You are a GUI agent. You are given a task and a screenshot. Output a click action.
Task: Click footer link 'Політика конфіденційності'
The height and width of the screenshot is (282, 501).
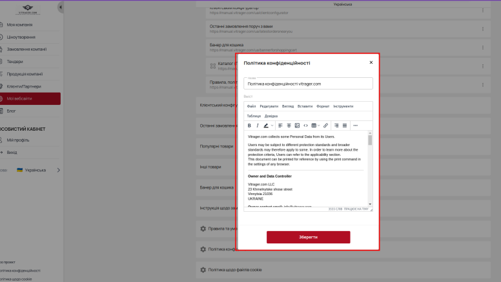20,270
